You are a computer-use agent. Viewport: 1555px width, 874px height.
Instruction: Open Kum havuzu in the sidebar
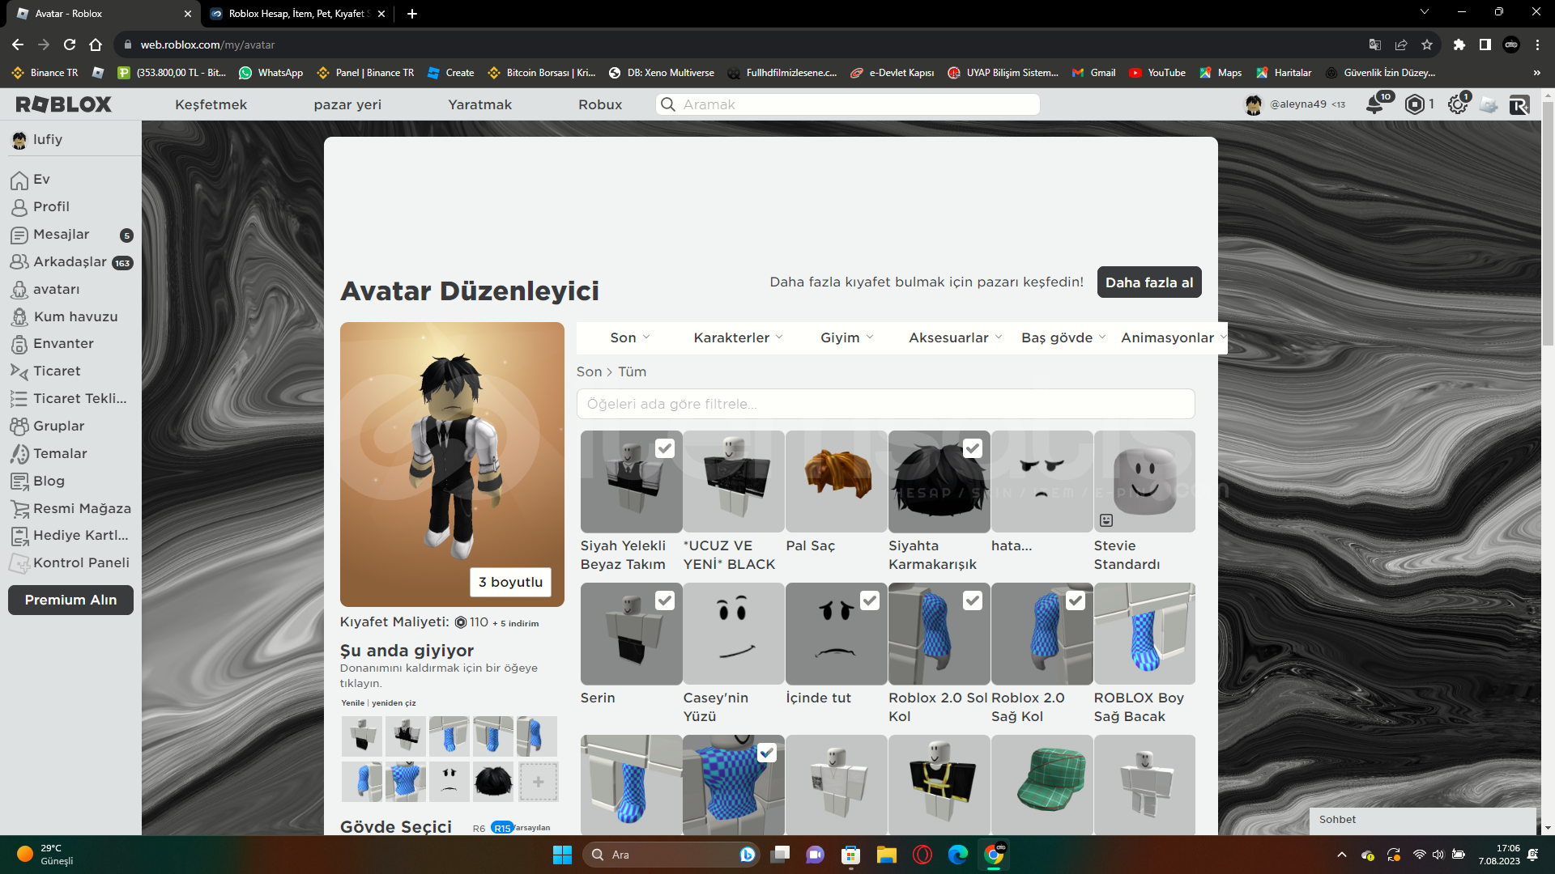tap(64, 317)
